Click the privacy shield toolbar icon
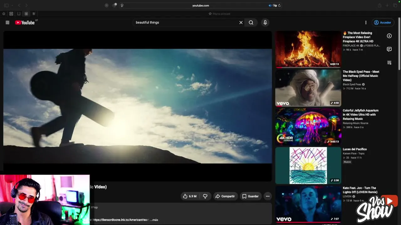The image size is (401, 225). click(107, 5)
